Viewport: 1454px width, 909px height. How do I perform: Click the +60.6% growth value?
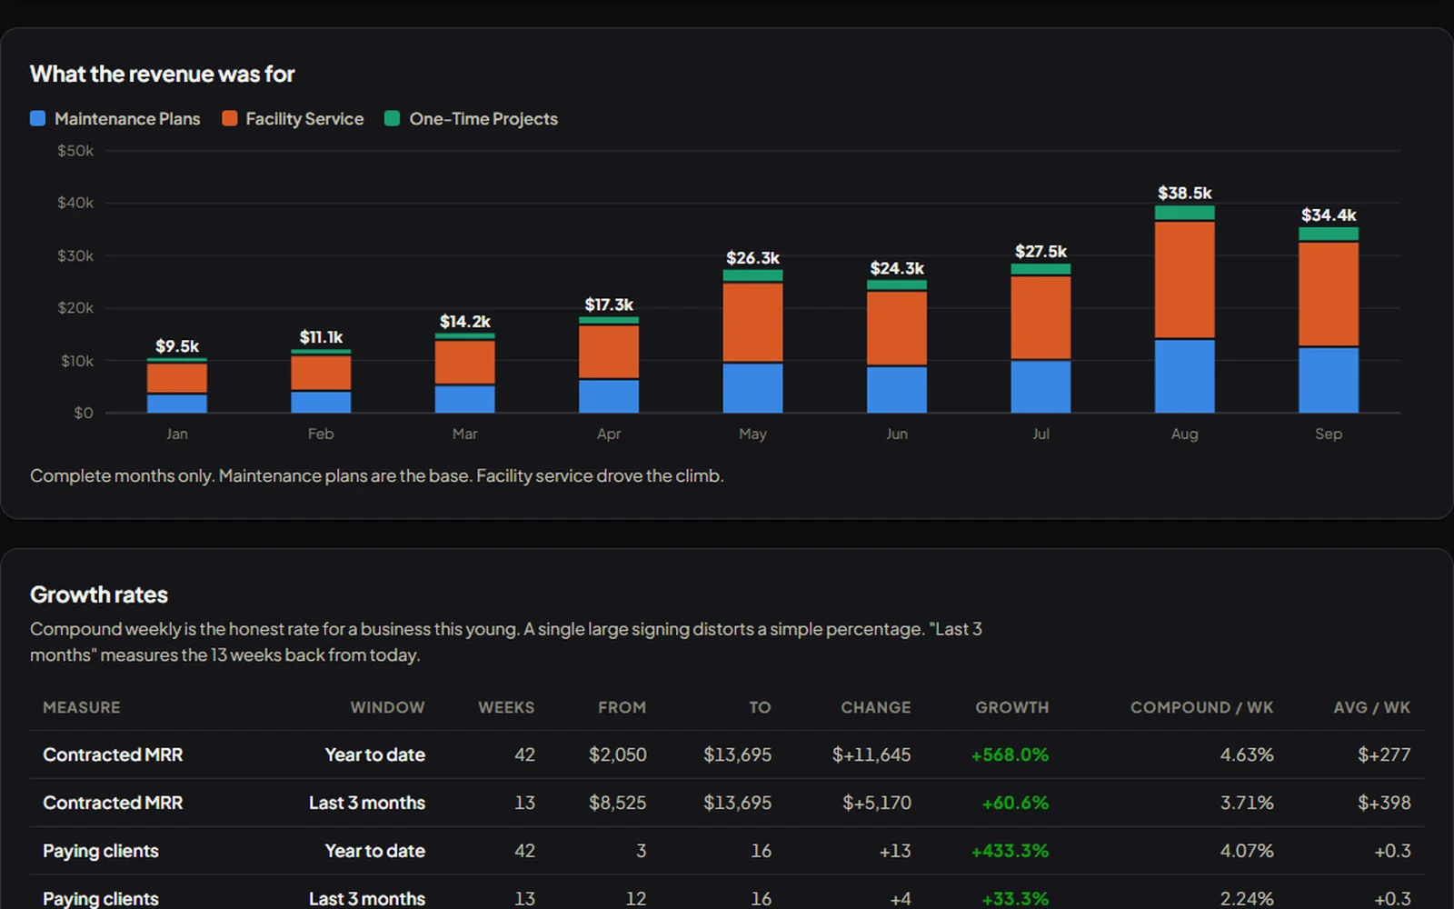coord(1015,803)
